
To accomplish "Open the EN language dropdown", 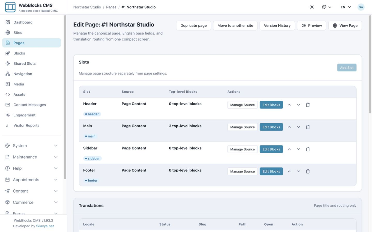I will (x=346, y=7).
